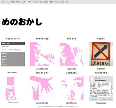Click the めのおやつ heading
The image size is (116, 108).
pos(101,39)
